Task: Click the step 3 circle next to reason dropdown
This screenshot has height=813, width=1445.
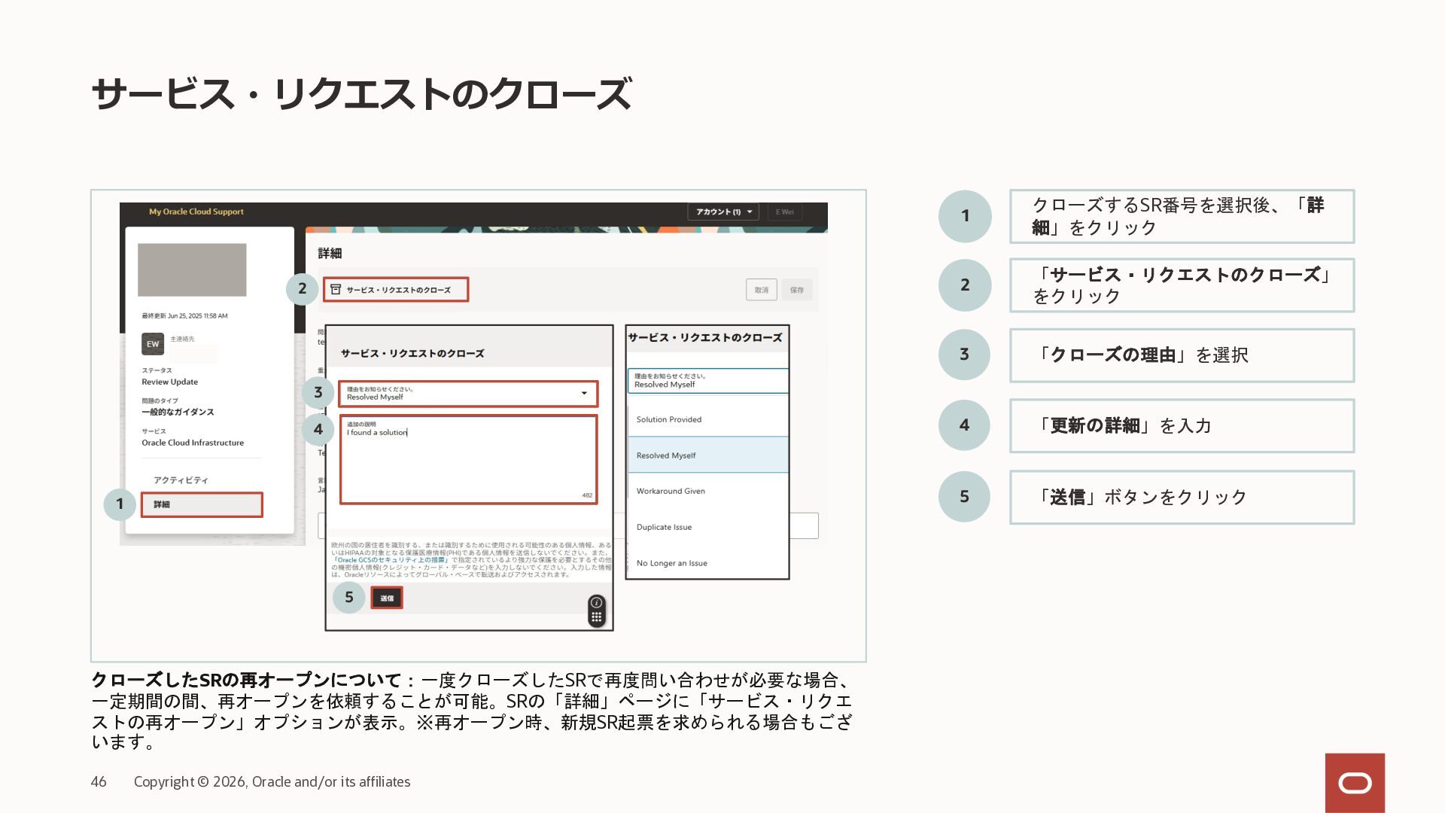Action: [x=318, y=392]
